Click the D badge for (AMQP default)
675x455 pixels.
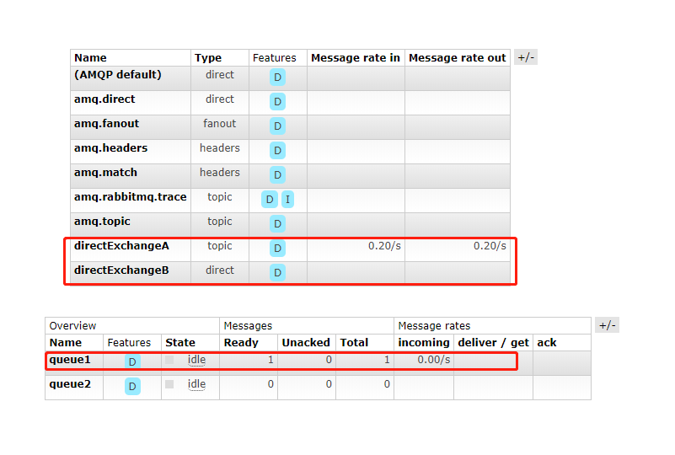[277, 78]
